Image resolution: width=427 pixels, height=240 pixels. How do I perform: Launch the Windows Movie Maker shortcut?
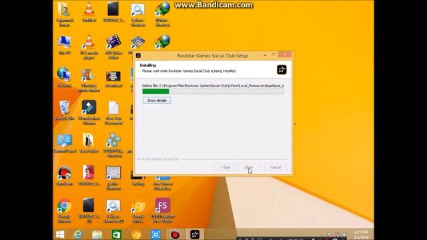click(89, 80)
